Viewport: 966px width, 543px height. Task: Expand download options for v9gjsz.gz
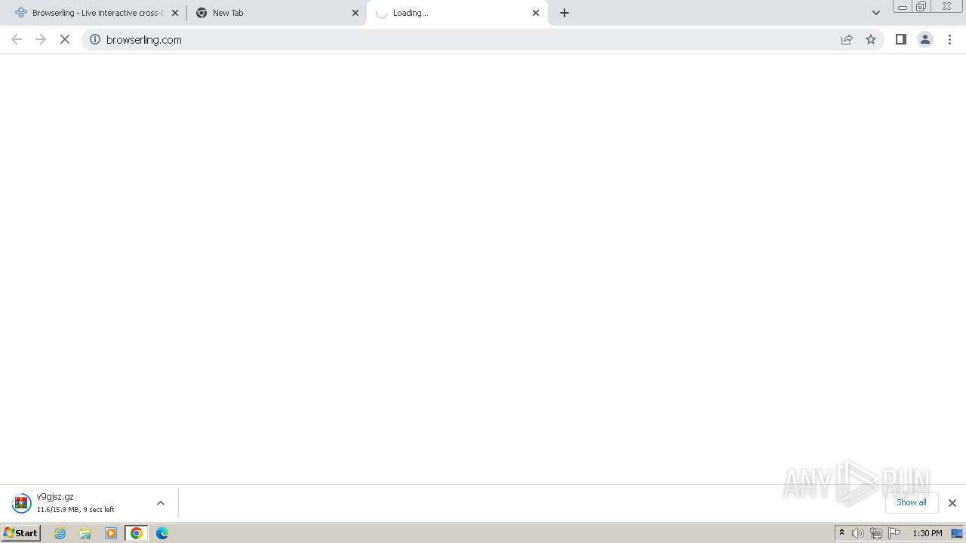click(x=160, y=503)
